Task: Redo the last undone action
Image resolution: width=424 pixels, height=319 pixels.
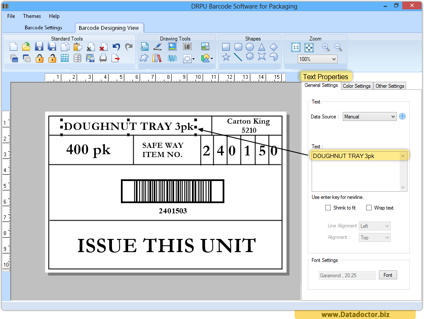Action: 129,47
